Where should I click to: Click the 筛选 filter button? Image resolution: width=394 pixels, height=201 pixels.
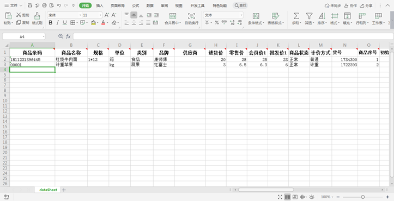309,19
